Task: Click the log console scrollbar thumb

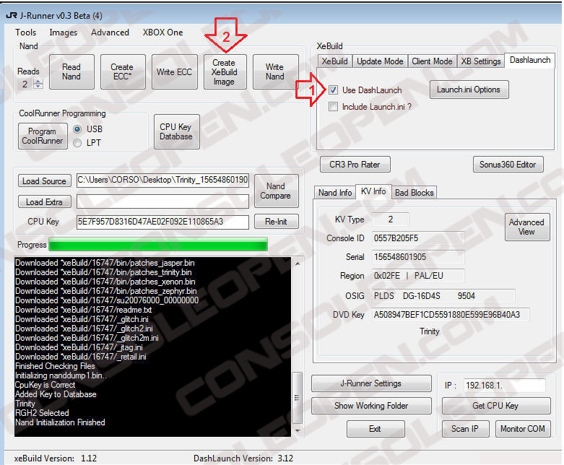Action: (x=297, y=397)
